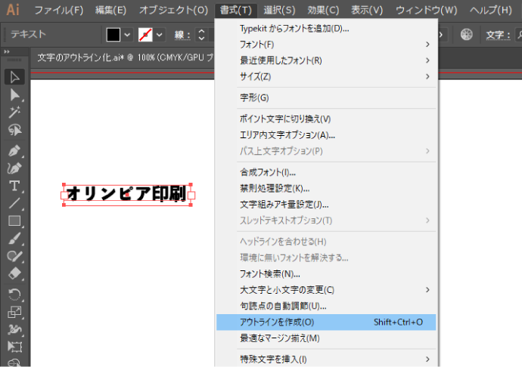Open the ファイル(F) menu

(58, 10)
